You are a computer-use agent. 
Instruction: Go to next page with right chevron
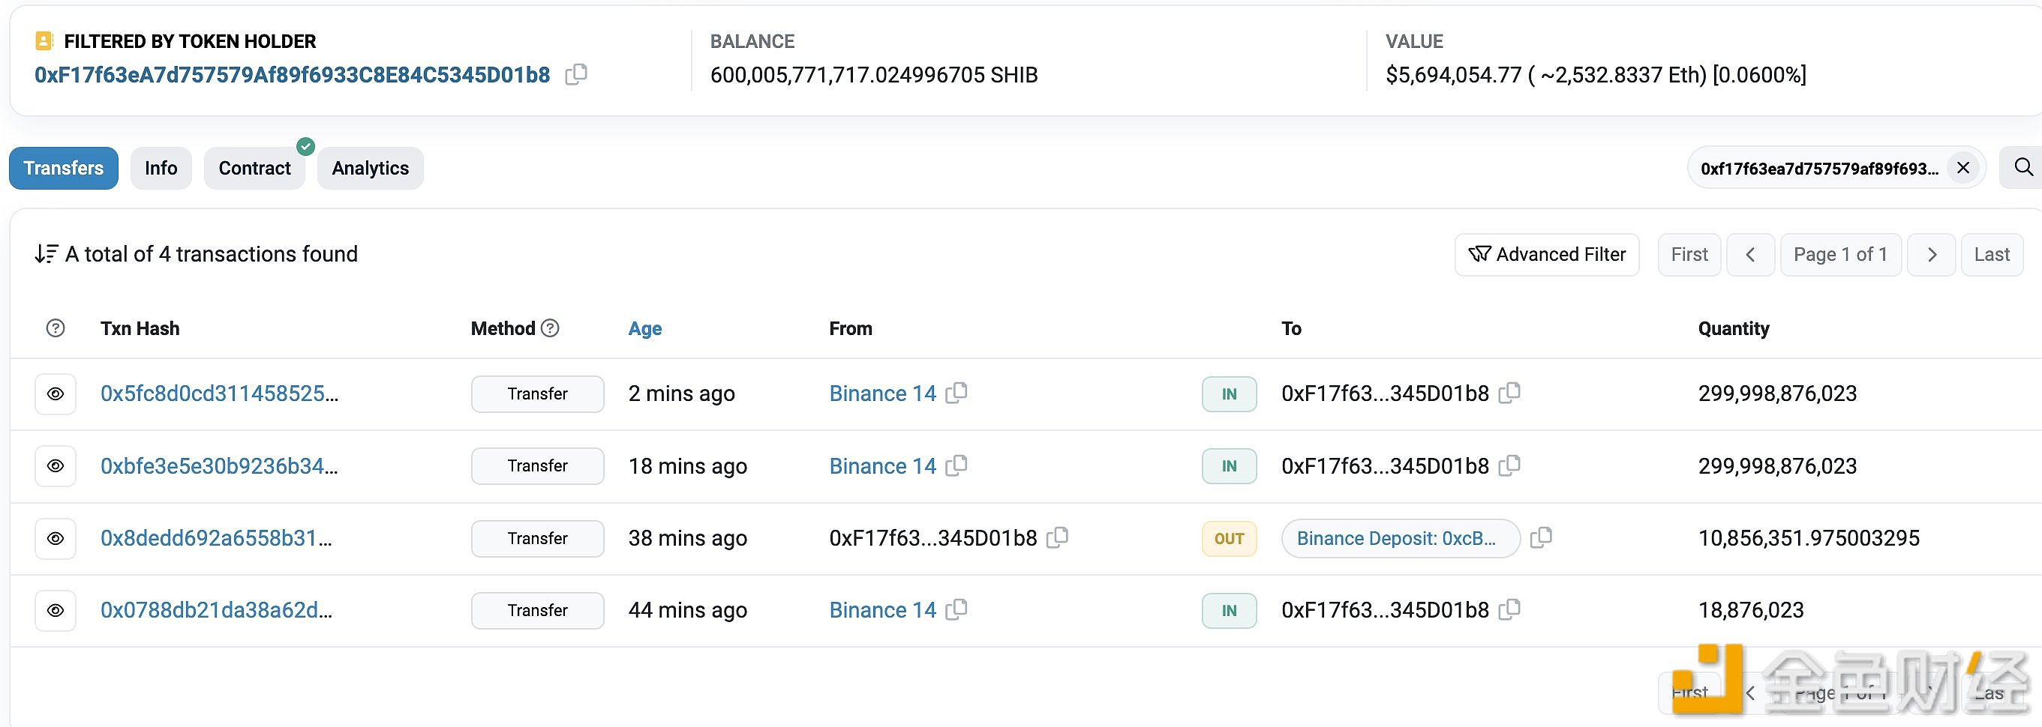click(x=1931, y=254)
